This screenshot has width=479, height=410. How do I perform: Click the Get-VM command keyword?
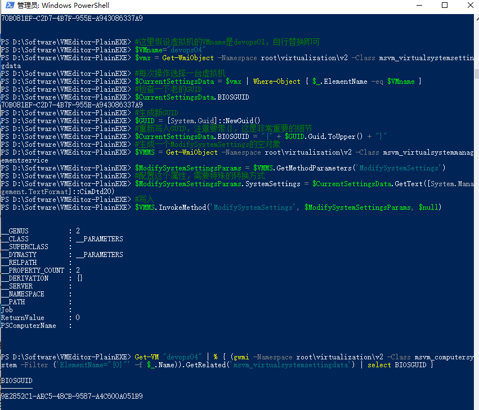point(147,357)
